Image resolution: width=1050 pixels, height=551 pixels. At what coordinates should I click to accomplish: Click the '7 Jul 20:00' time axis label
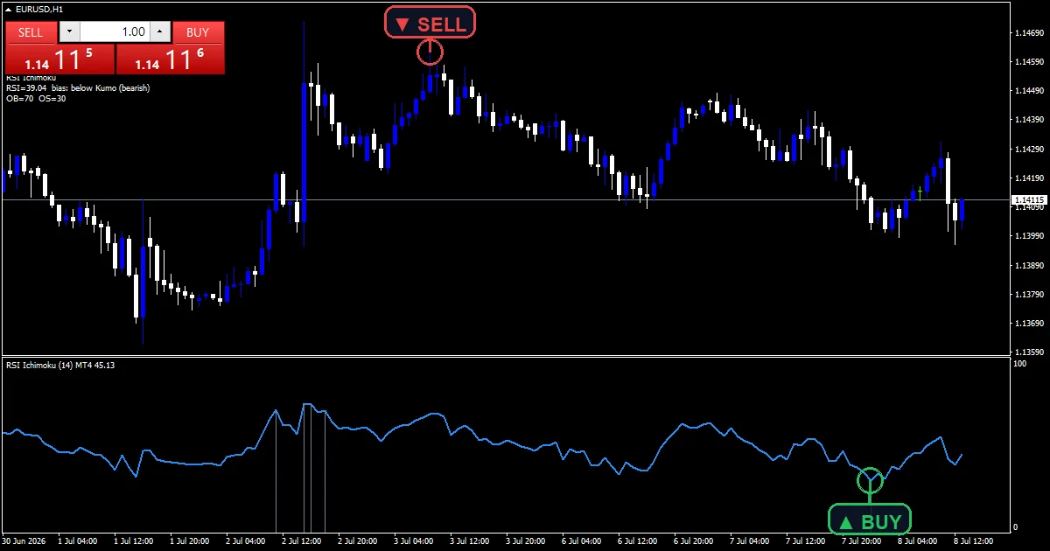(864, 541)
